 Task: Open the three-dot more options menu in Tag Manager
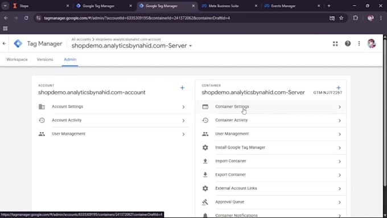(359, 44)
